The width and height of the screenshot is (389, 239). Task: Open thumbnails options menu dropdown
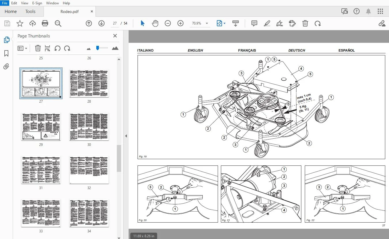point(22,48)
